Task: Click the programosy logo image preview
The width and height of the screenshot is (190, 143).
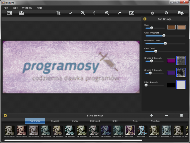Action: coord(71,67)
